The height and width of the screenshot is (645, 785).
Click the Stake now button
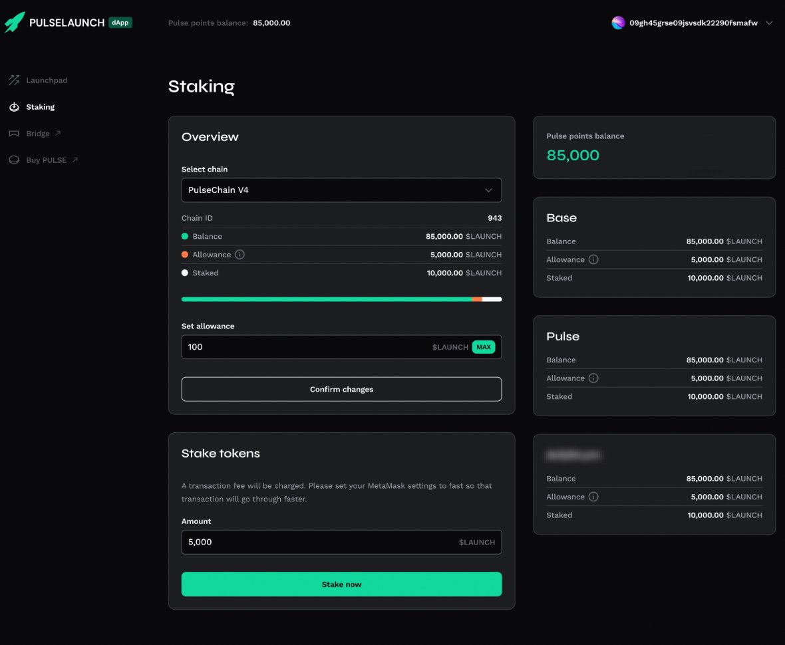[x=341, y=584]
